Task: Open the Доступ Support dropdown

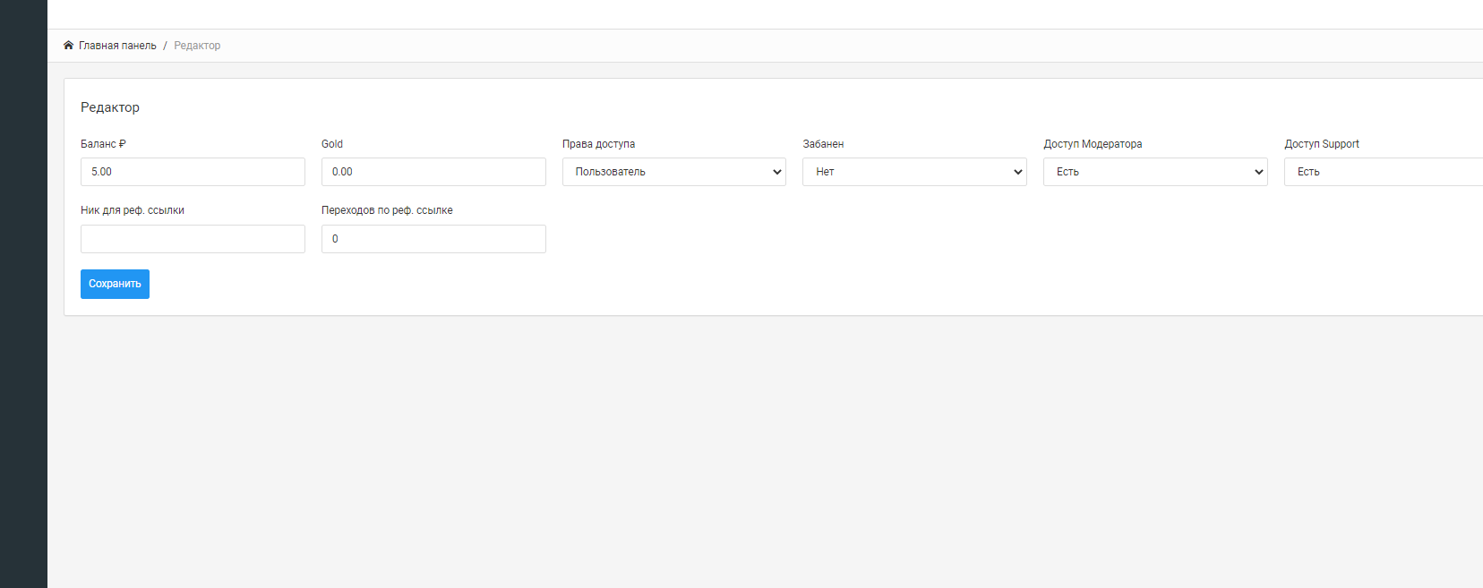Action: pyautogui.click(x=1384, y=172)
